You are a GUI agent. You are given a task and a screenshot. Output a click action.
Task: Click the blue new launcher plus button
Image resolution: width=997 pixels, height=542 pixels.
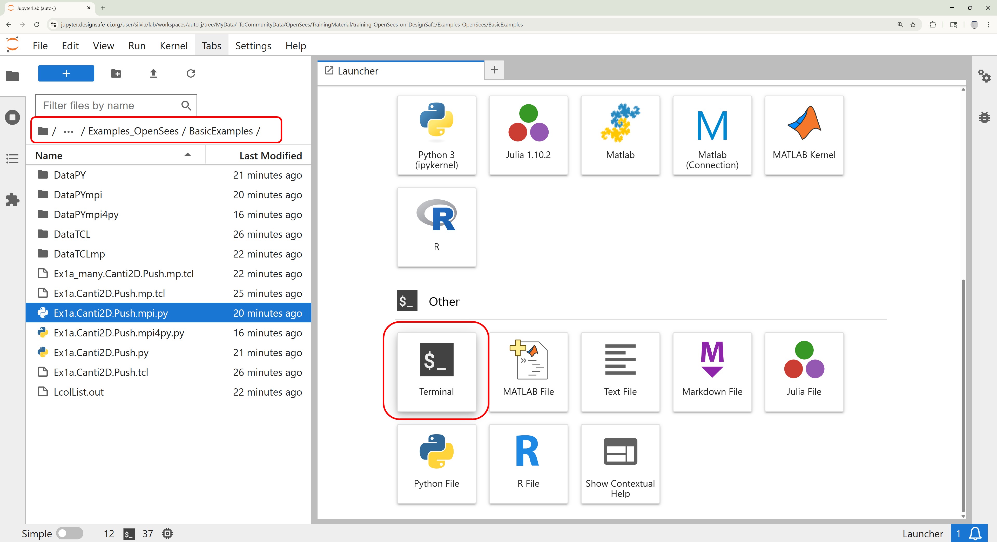[66, 73]
